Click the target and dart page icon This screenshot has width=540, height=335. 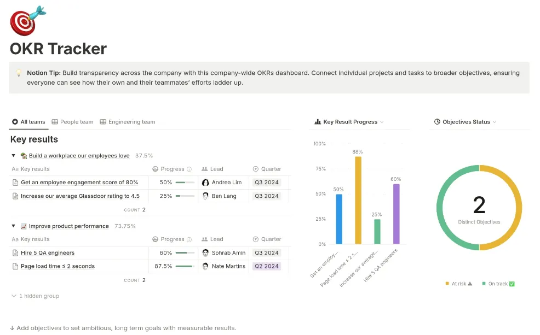28,21
